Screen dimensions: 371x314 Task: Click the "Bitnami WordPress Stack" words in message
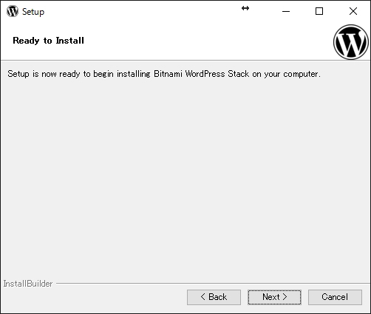click(x=202, y=74)
